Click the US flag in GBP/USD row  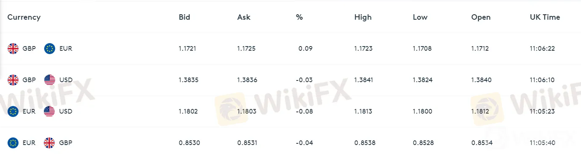[50, 80]
